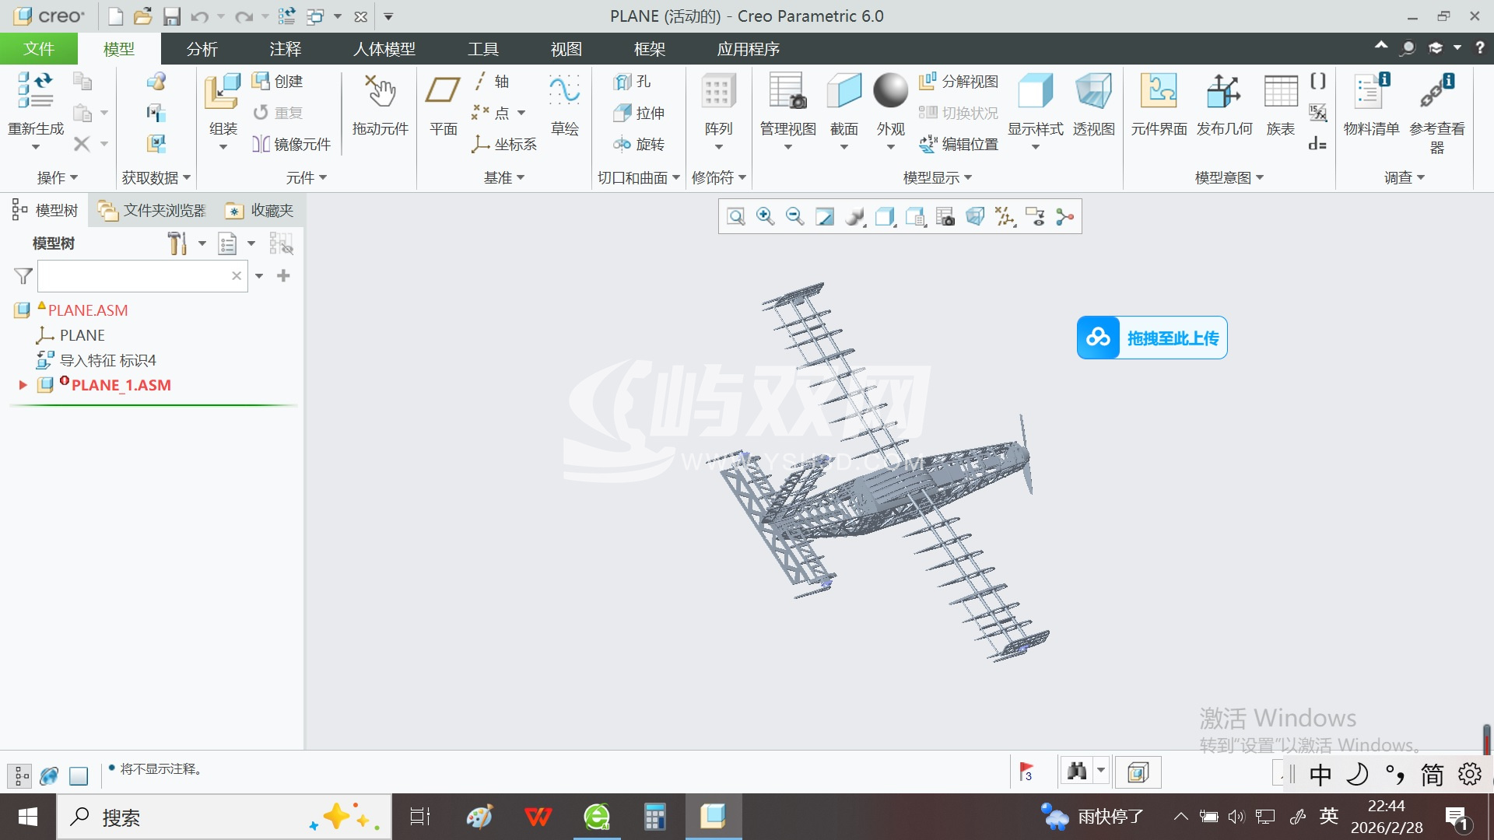1494x840 pixels.
Task: Select the Drag Components (拖动元件) tool
Action: tap(380, 93)
